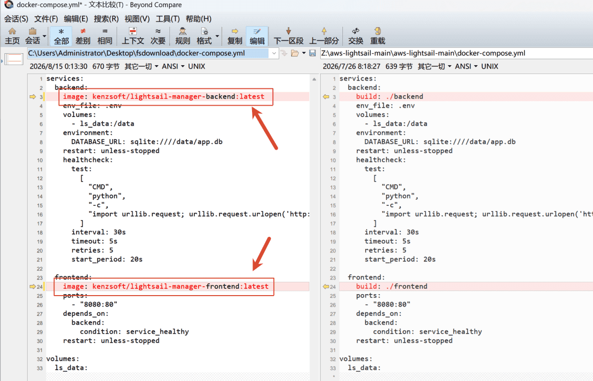
Task: Click right pane 'ls_data:' line 33
Action: click(364, 368)
